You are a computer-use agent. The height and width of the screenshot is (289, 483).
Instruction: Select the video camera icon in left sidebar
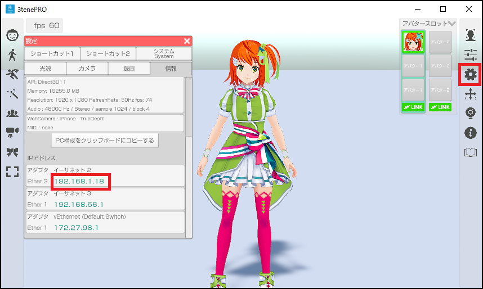point(12,132)
